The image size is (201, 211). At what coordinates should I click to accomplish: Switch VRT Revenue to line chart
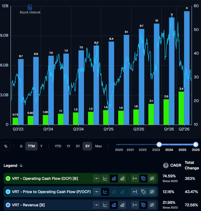(x=105, y=205)
